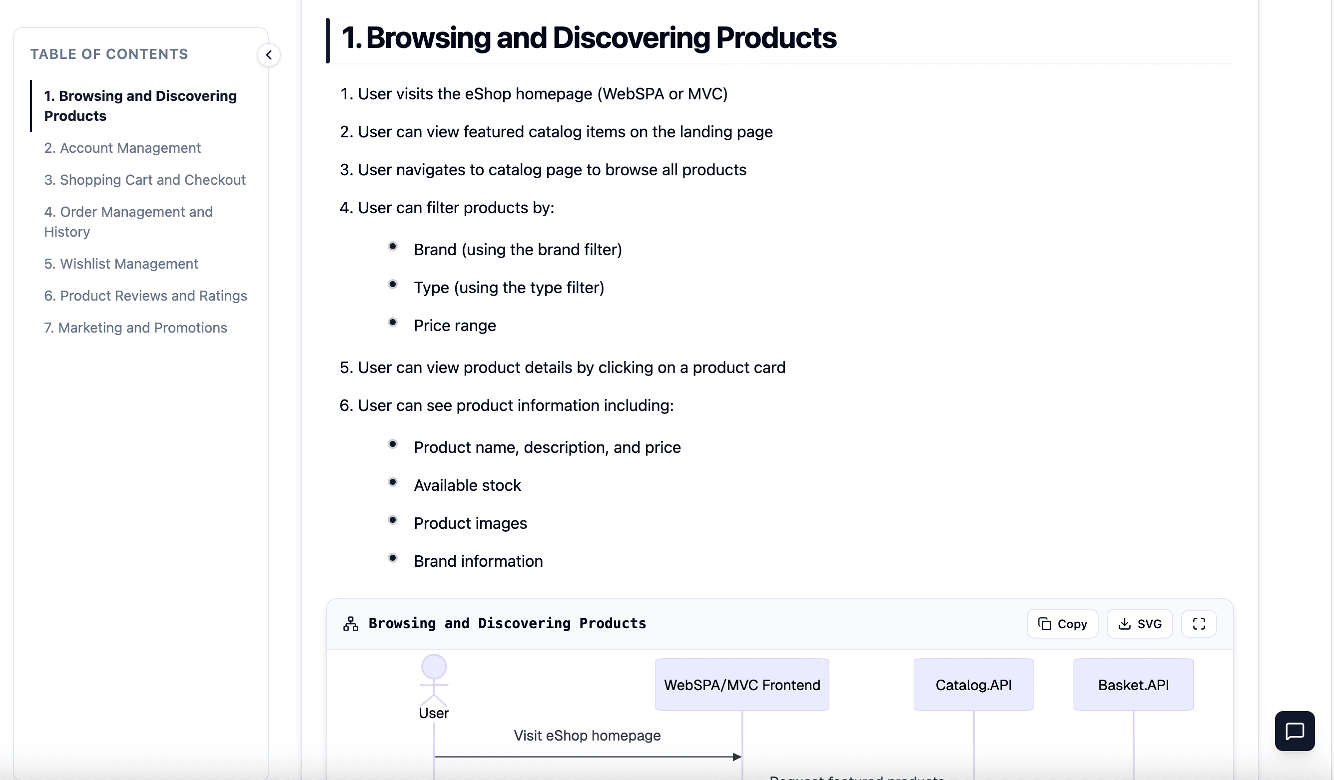The width and height of the screenshot is (1334, 780).
Task: Open the Account Management section
Action: (122, 148)
